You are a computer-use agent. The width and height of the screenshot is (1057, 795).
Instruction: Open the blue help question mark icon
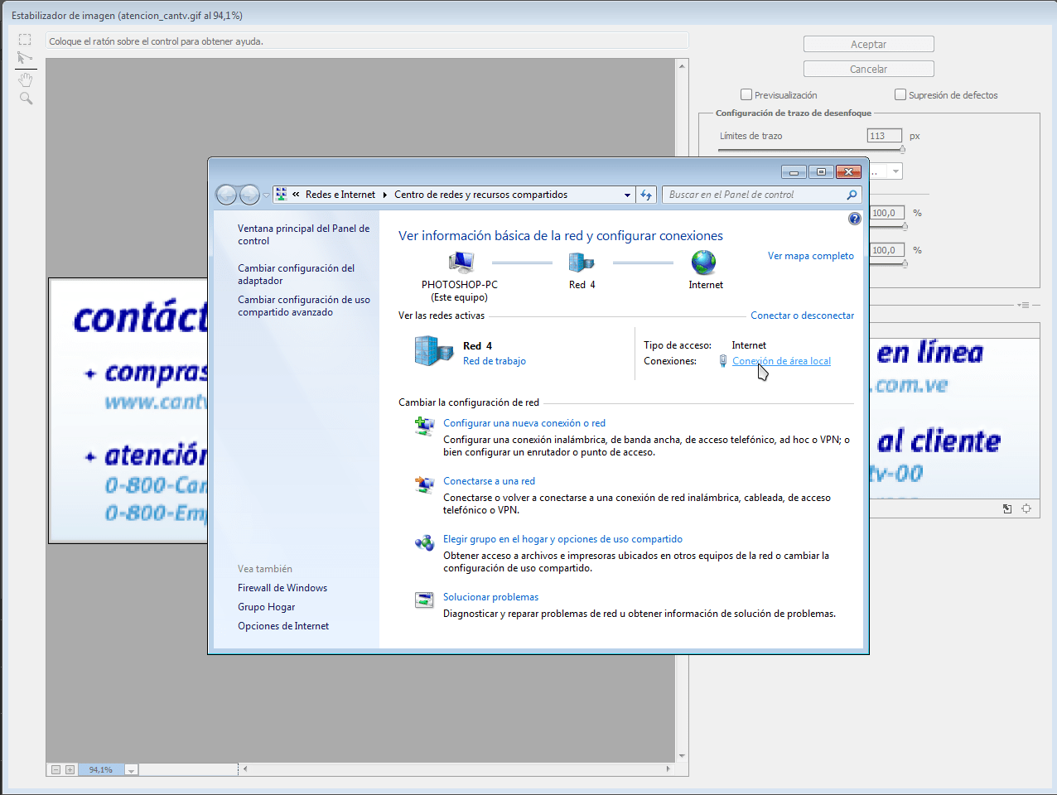coord(855,219)
